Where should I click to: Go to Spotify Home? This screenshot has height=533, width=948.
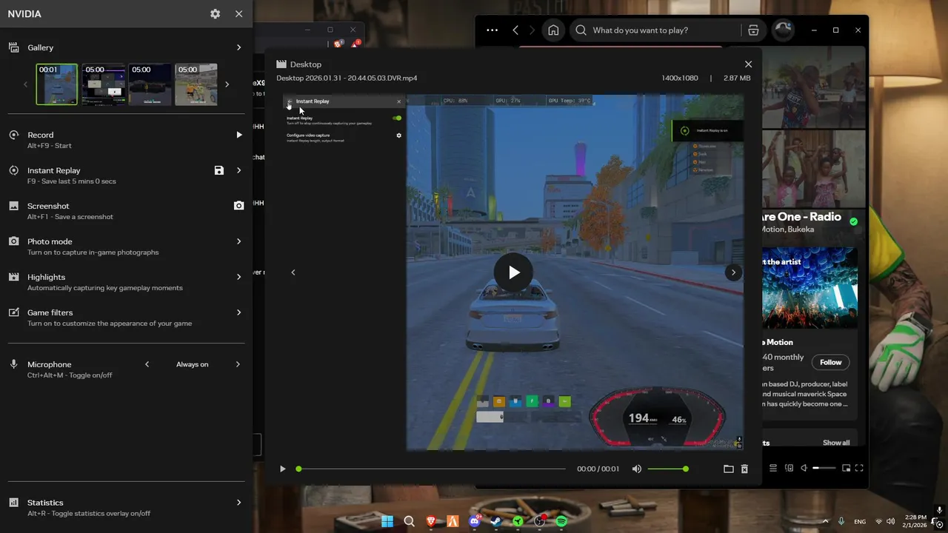click(x=553, y=30)
